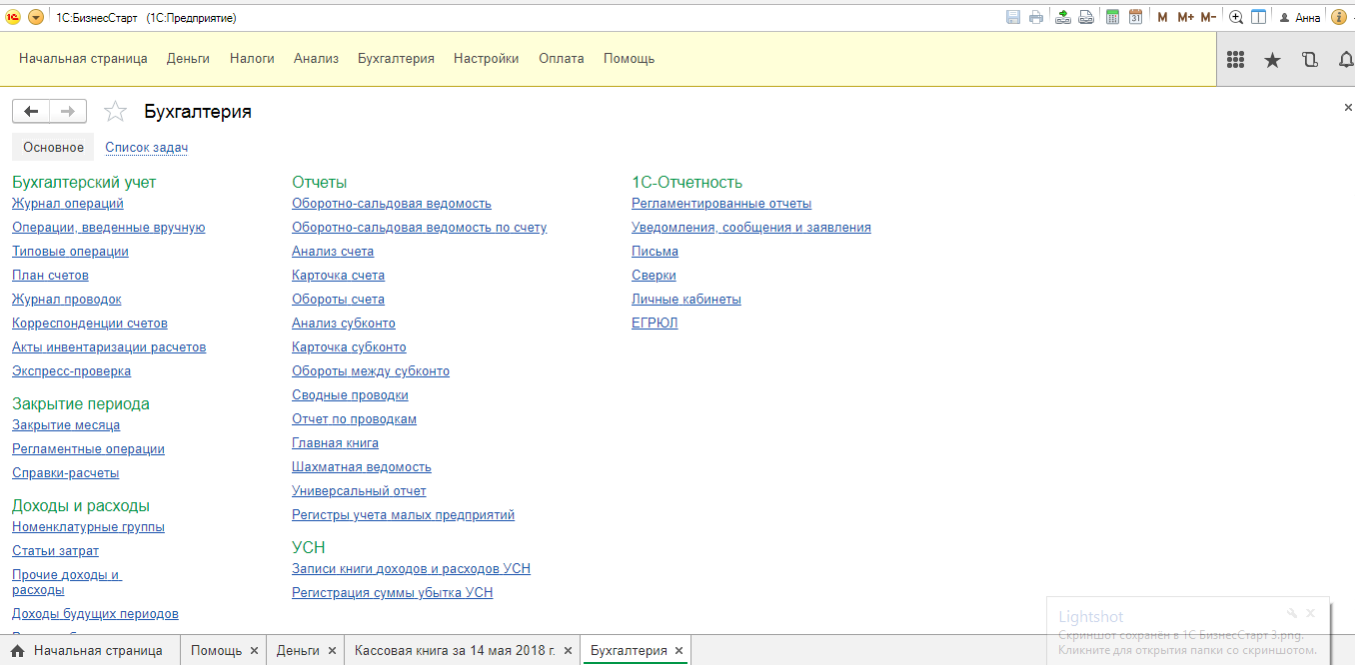
Task: Click the M+ memory add button
Action: [1185, 17]
